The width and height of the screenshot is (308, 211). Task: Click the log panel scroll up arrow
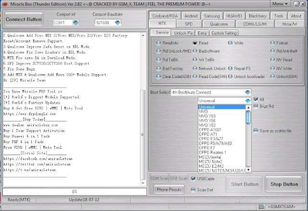click(x=143, y=36)
